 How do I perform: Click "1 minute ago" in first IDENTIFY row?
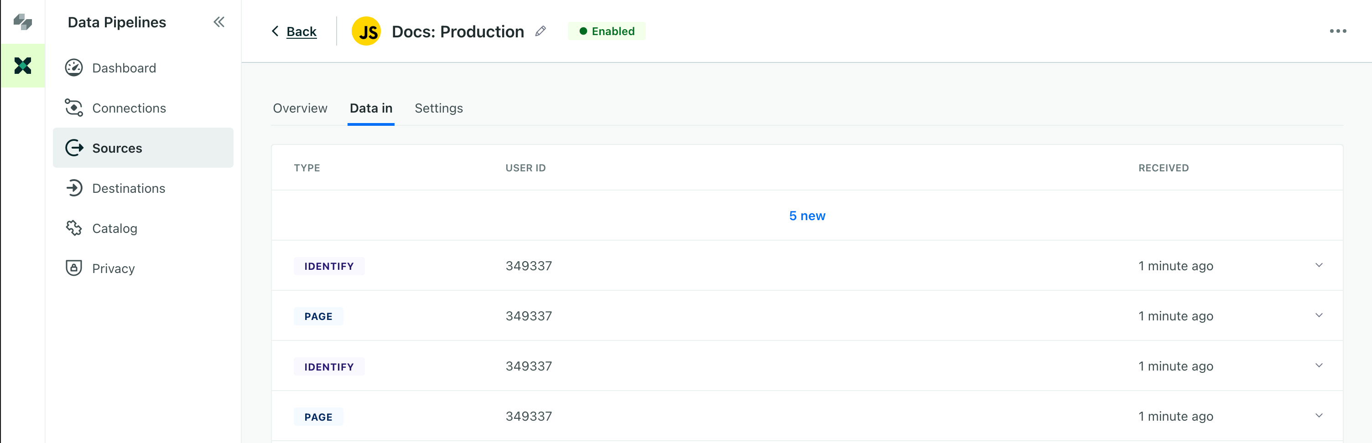pos(1175,266)
